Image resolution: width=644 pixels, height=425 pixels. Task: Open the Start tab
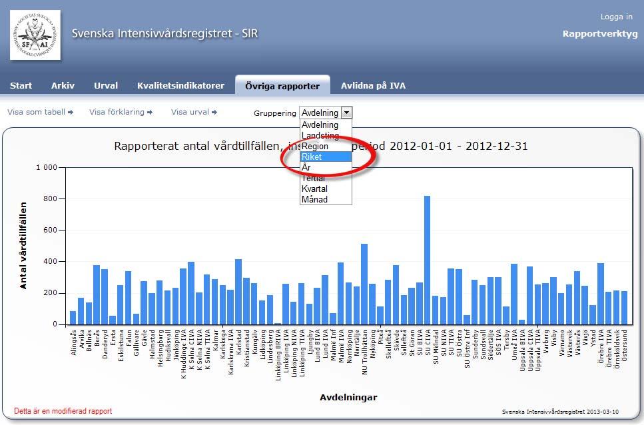click(x=21, y=85)
